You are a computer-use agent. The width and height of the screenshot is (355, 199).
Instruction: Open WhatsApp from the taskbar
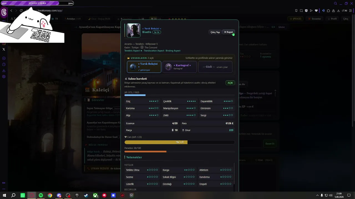[23, 195]
